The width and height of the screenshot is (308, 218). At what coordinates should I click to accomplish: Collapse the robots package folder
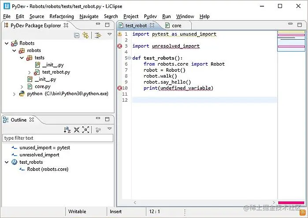pos(14,51)
